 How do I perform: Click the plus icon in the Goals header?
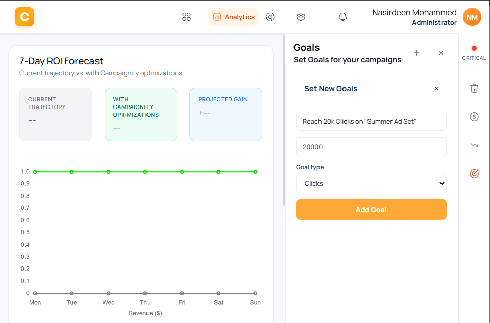click(x=416, y=53)
